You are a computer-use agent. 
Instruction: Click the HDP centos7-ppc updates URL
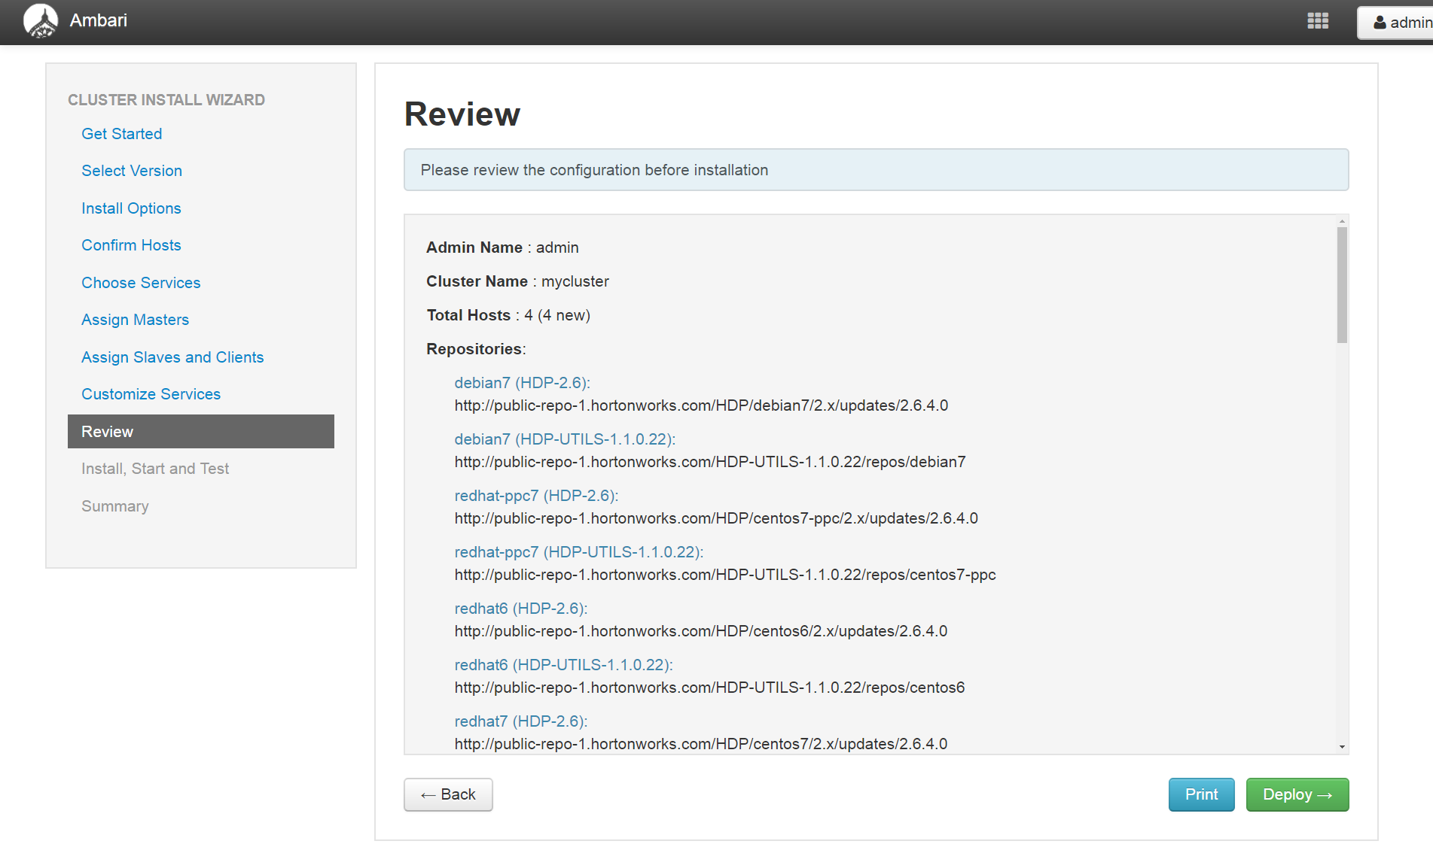(716, 518)
